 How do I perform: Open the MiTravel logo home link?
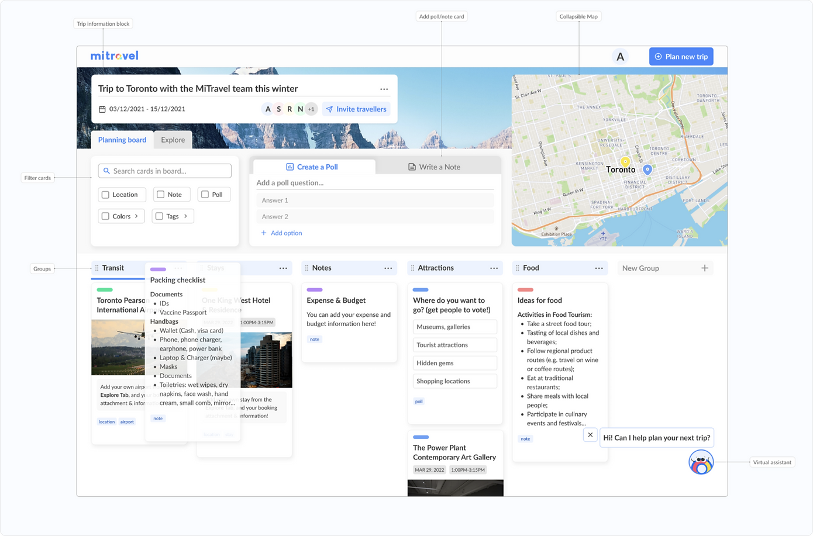114,56
